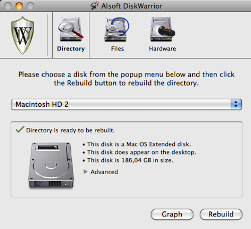Click the Alsoft DiskWarrior window title
This screenshot has width=251, height=229.
pos(132,6)
